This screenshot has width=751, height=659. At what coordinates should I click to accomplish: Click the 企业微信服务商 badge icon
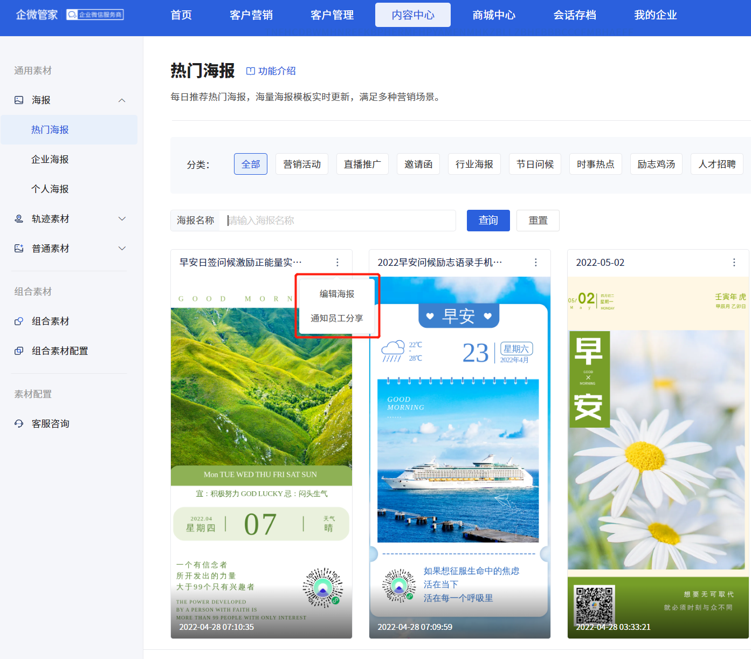[x=95, y=15]
